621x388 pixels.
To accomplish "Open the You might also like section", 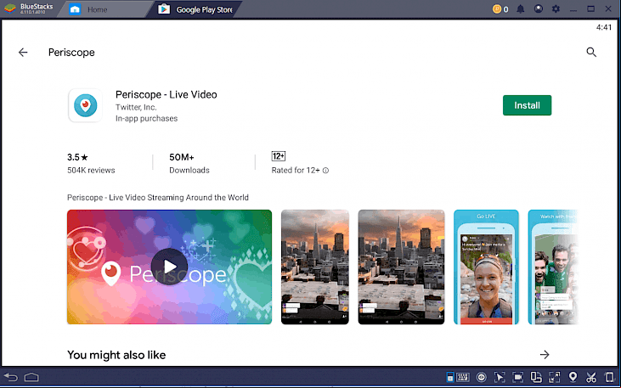I will coord(116,355).
